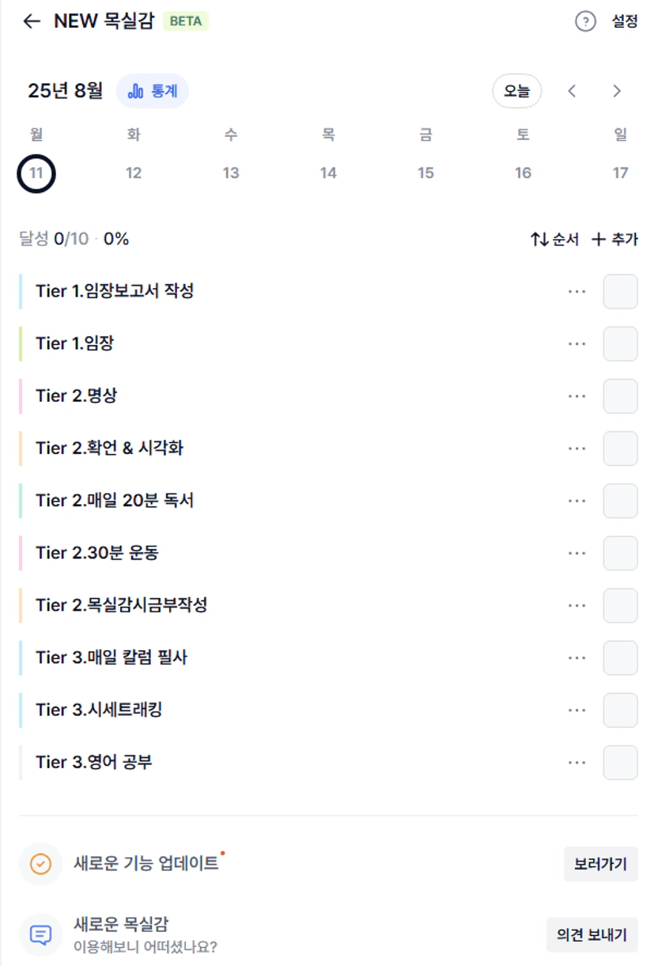This screenshot has width=654, height=966.
Task: Open 설정 settings
Action: (625, 21)
